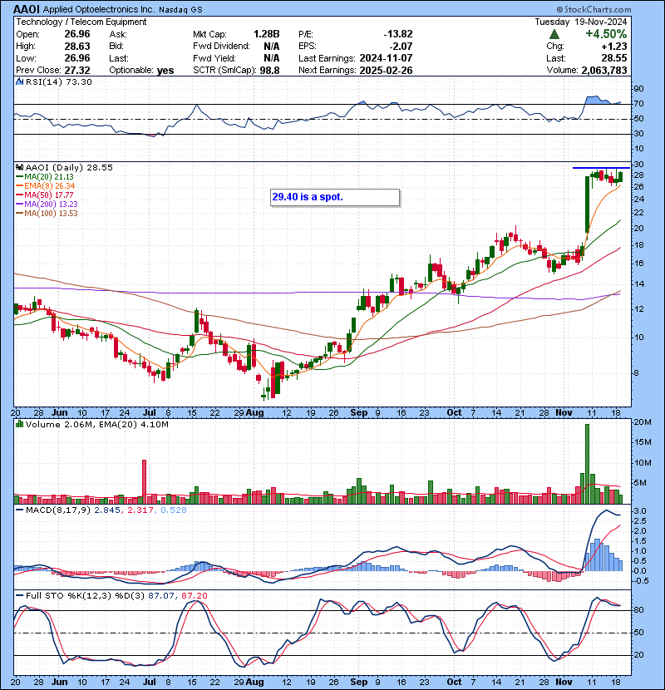Click the 'Applied Optoelectronics Inc.' company name
The height and width of the screenshot is (690, 665).
99,10
